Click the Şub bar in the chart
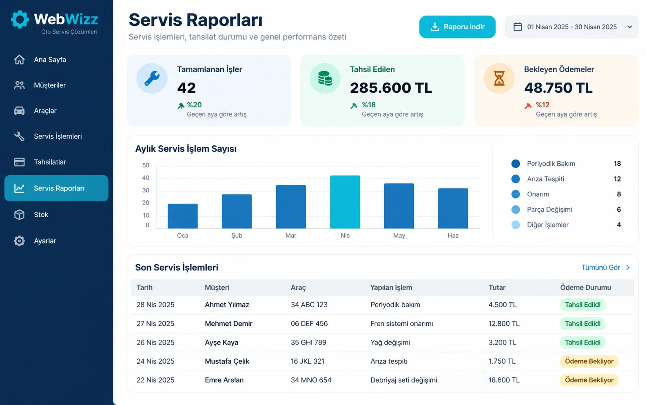This screenshot has width=647, height=405. [x=237, y=211]
